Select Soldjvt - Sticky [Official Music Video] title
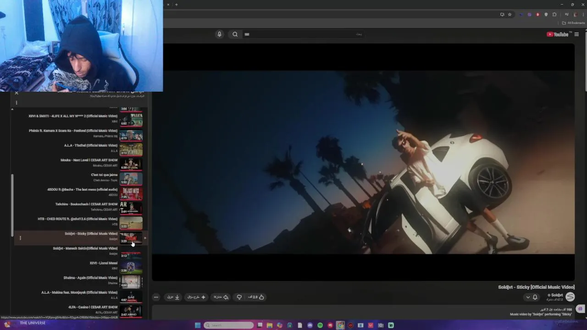Viewport: 587px width, 330px height. click(91, 233)
